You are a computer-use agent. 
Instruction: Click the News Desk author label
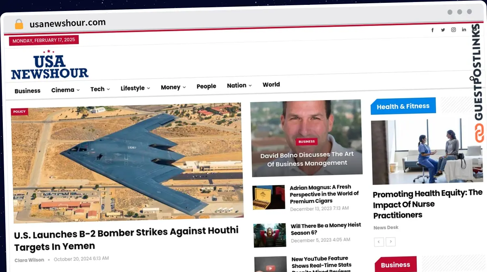coord(386,227)
